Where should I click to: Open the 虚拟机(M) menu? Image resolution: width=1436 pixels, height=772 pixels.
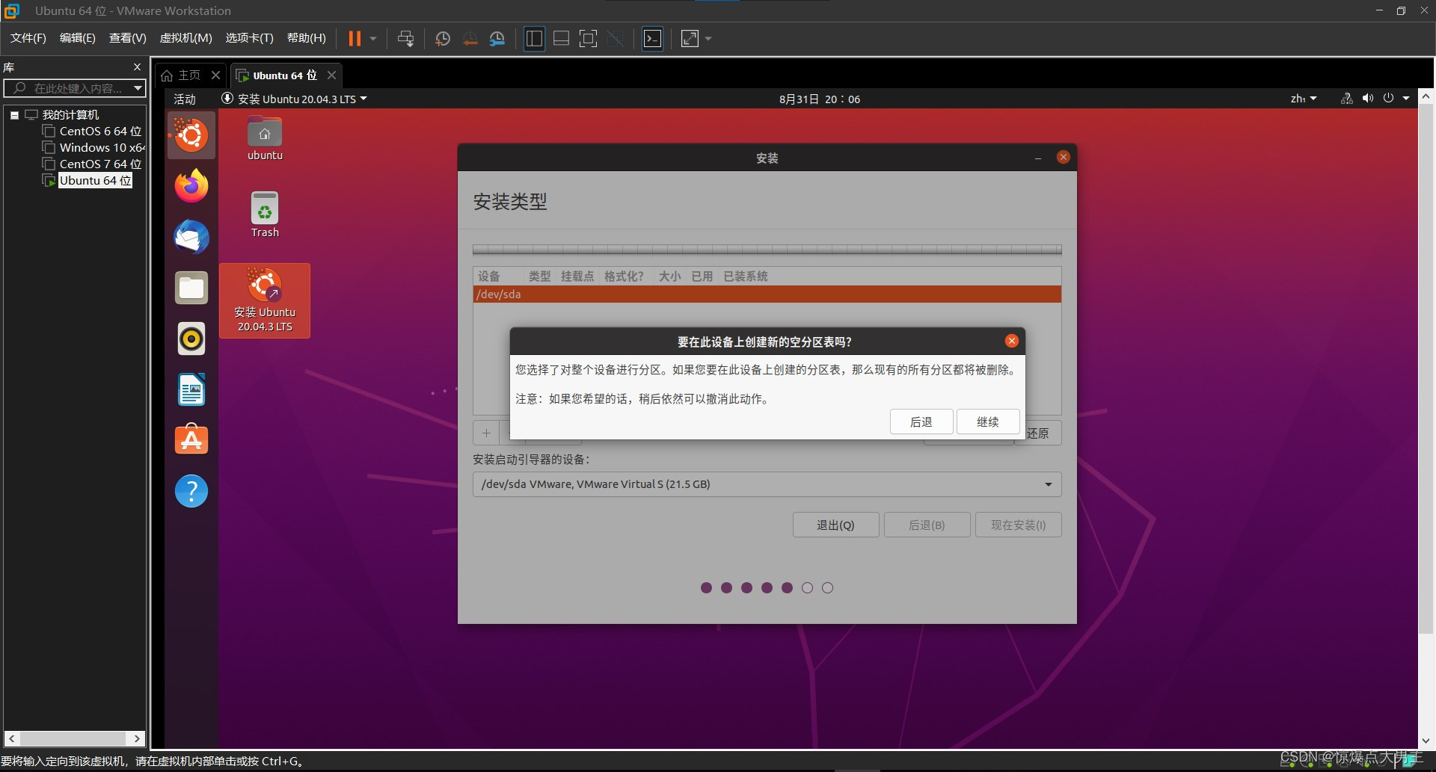tap(186, 38)
